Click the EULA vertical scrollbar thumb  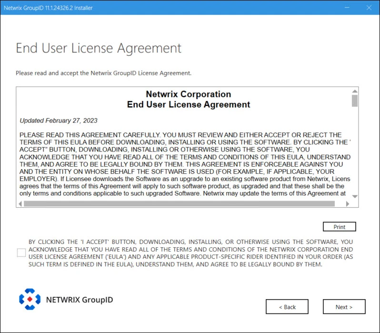[355, 101]
